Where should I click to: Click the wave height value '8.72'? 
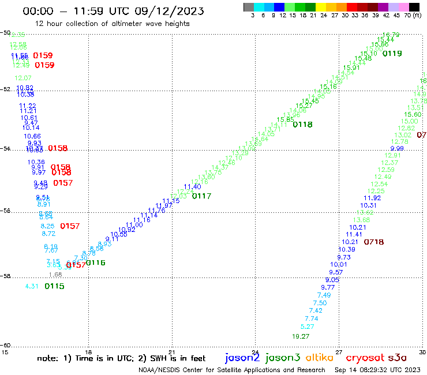(48, 234)
